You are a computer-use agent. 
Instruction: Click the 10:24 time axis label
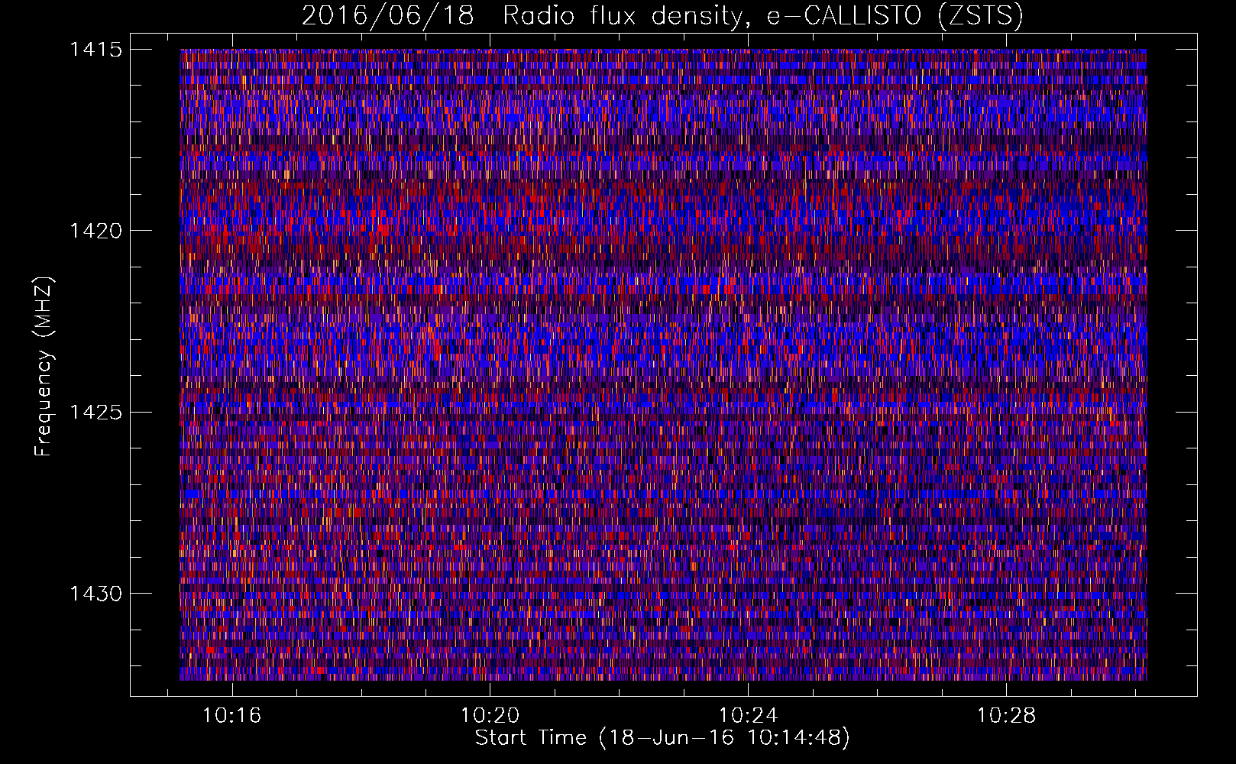tap(748, 716)
